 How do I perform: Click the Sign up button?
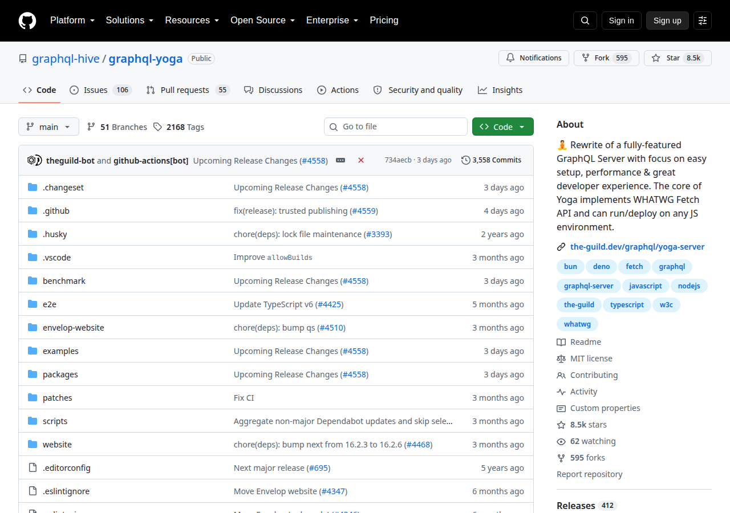[667, 21]
